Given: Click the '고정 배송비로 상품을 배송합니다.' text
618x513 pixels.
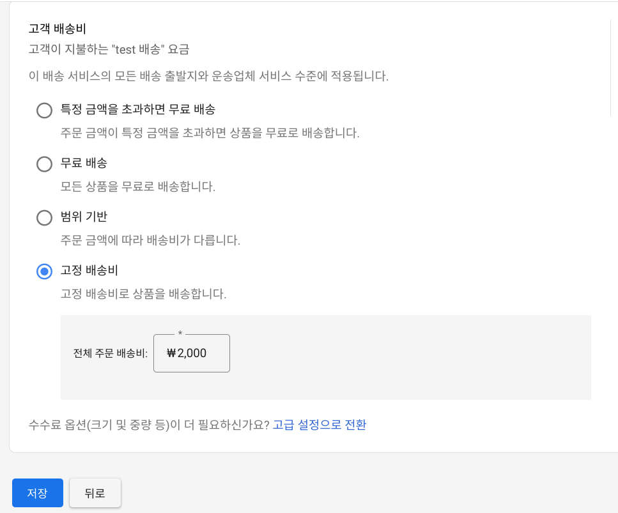Looking at the screenshot, I should pyautogui.click(x=143, y=293).
